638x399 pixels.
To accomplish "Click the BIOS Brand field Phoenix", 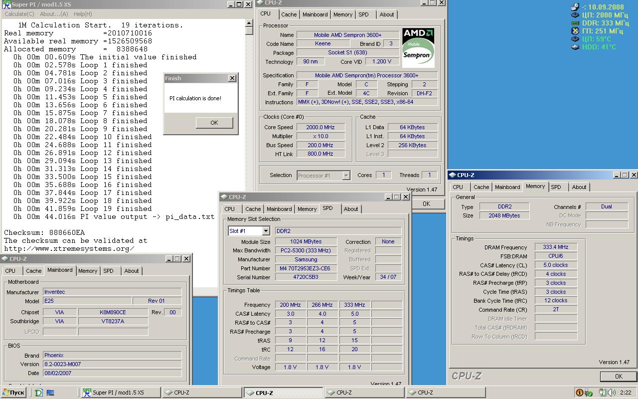I will click(112, 355).
